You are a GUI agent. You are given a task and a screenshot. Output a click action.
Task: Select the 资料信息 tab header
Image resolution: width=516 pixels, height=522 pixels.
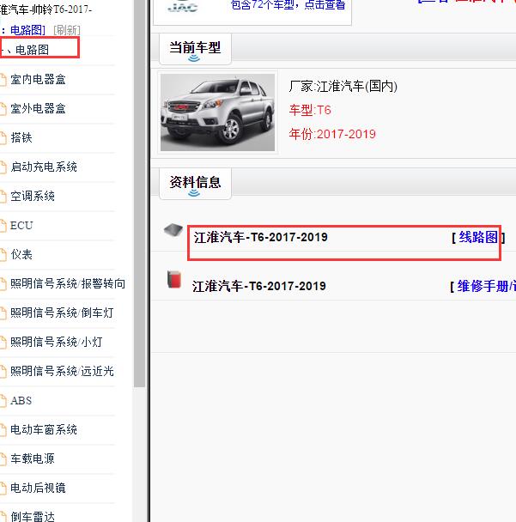(195, 184)
